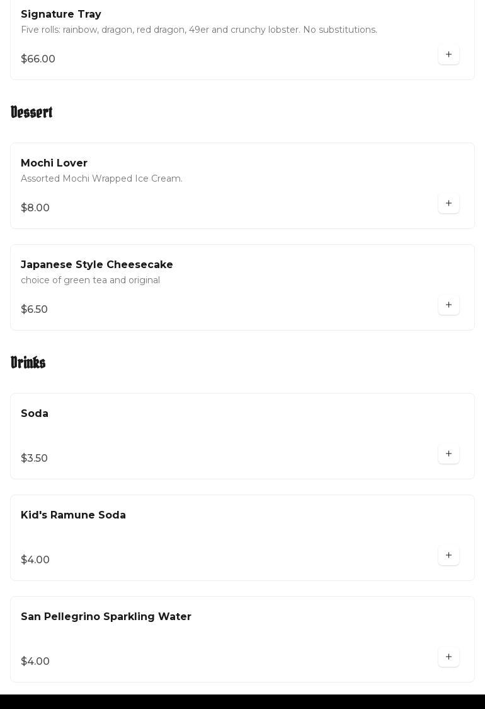
Task: Open the Kid's Ramune Soda title
Action: (73, 515)
